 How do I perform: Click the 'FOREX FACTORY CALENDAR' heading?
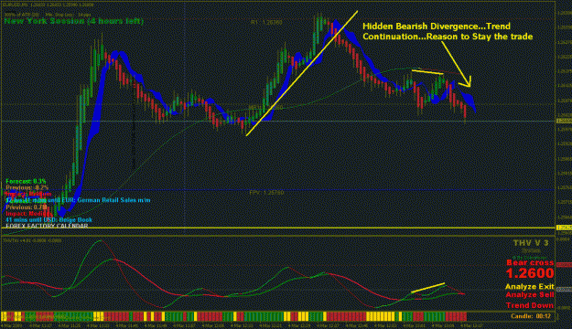click(x=47, y=226)
